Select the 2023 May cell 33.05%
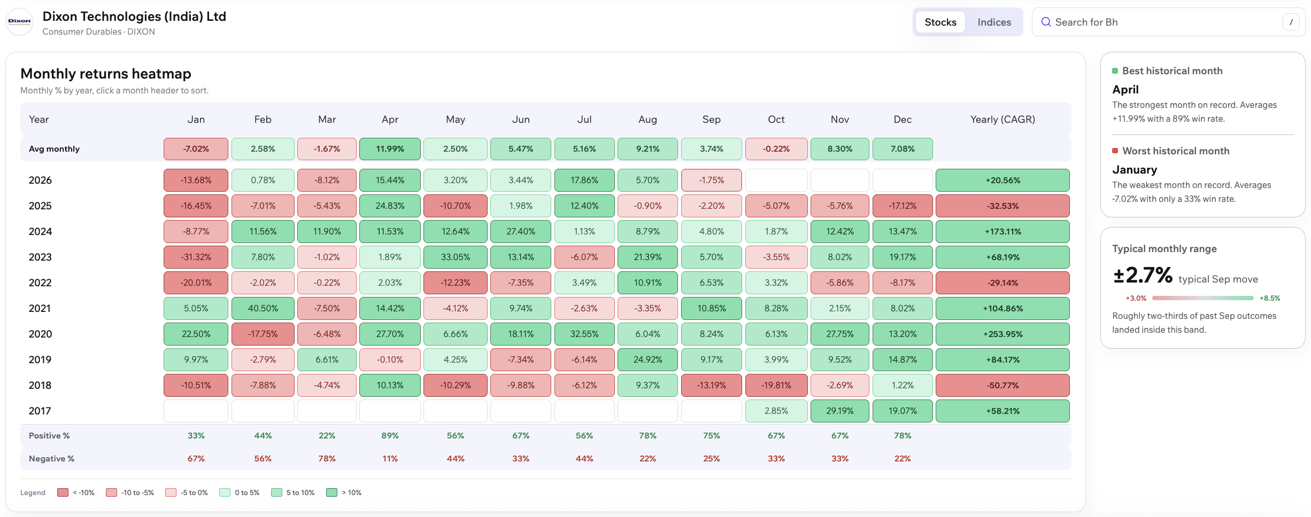The image size is (1311, 517). (x=456, y=257)
